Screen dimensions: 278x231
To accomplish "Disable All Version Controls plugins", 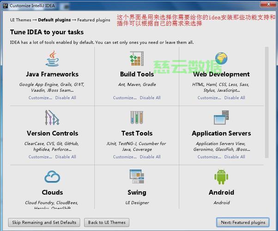I will (66, 157).
